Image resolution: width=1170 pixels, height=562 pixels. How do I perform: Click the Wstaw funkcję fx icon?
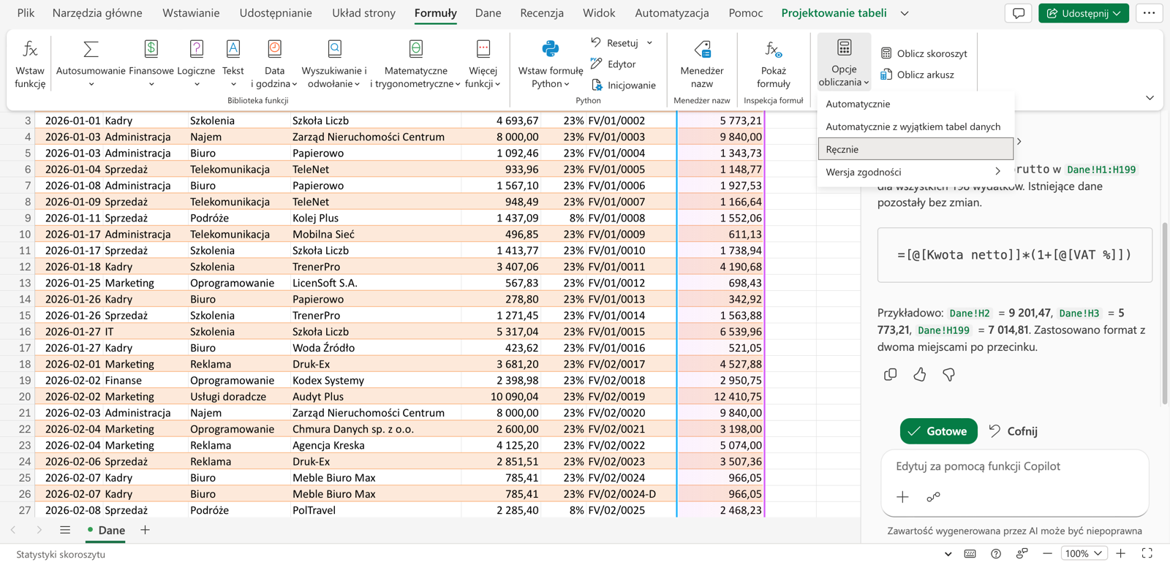pos(30,50)
